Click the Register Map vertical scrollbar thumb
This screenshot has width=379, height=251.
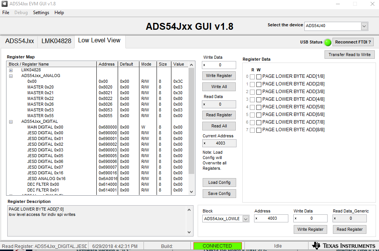(x=191, y=121)
